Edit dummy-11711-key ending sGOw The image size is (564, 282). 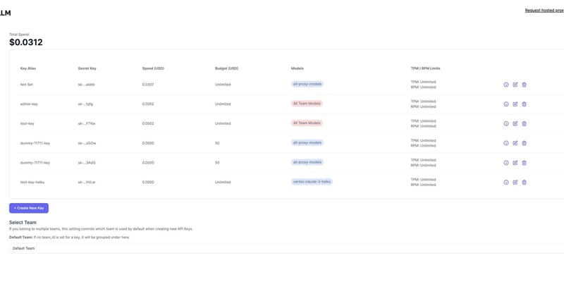[x=515, y=143]
